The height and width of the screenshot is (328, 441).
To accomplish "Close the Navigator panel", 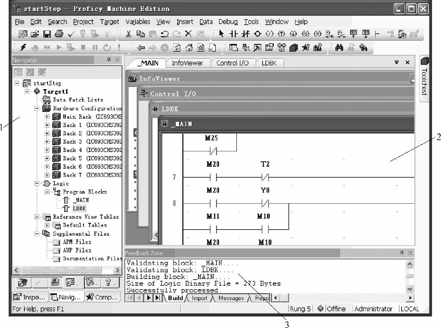I will (117, 59).
